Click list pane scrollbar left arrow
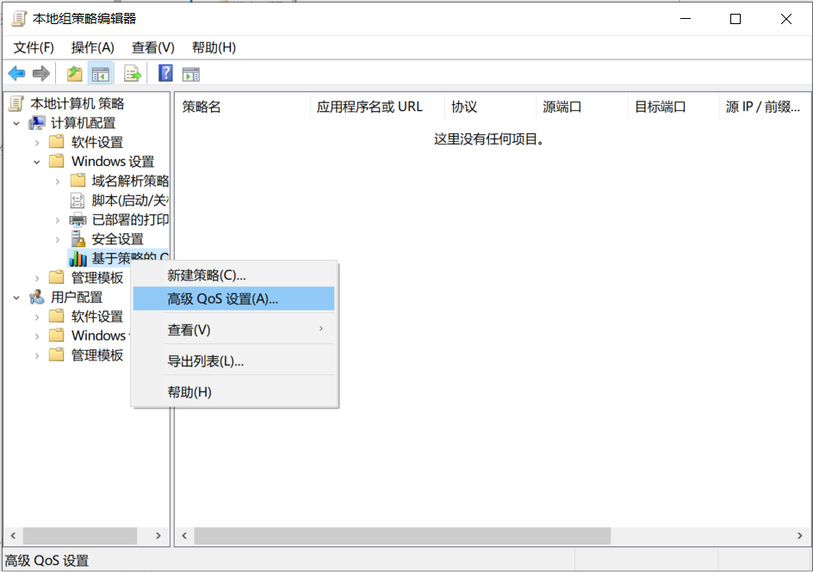813x572 pixels. (184, 536)
